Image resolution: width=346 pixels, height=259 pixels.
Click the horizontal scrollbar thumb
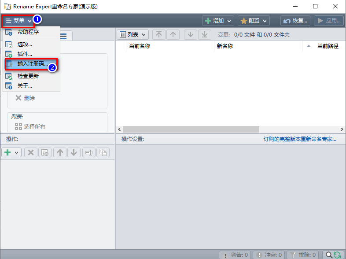(x=191, y=129)
